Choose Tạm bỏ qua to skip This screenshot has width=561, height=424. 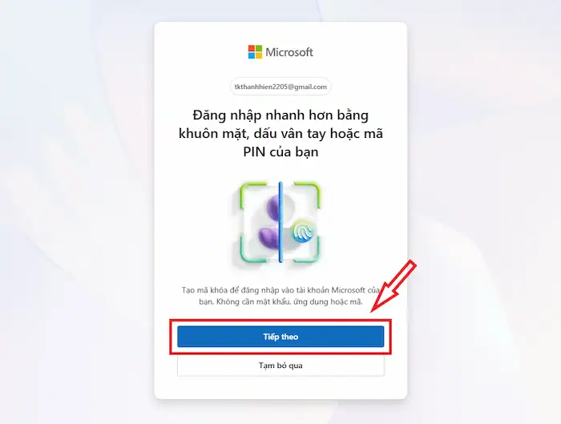pyautogui.click(x=280, y=365)
